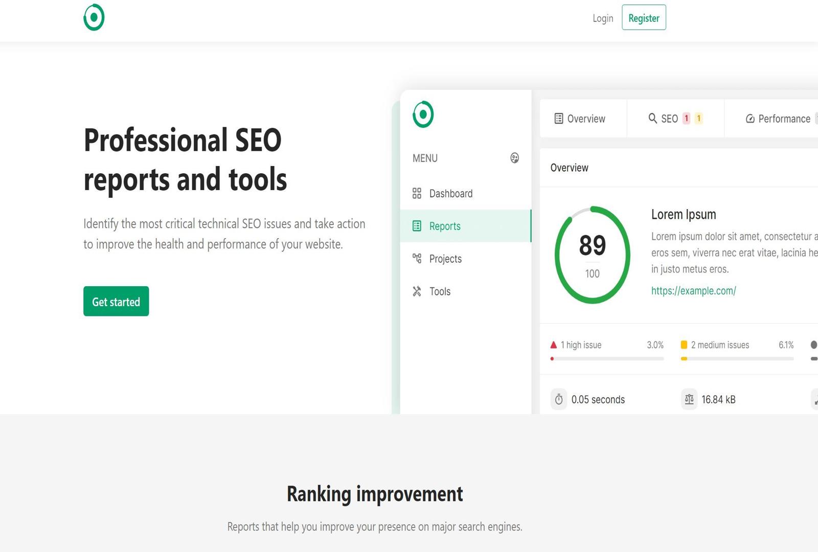The width and height of the screenshot is (818, 552).
Task: Click the red high-issue warning triangle
Action: [554, 344]
